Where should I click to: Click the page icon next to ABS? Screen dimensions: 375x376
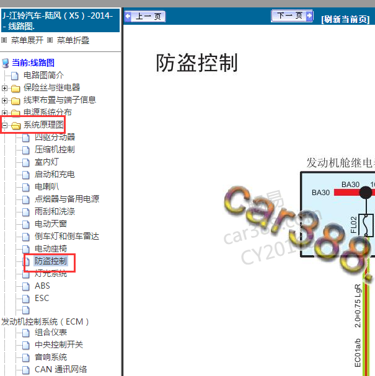26,286
